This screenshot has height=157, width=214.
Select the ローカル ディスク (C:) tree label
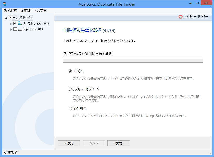tap(36, 23)
